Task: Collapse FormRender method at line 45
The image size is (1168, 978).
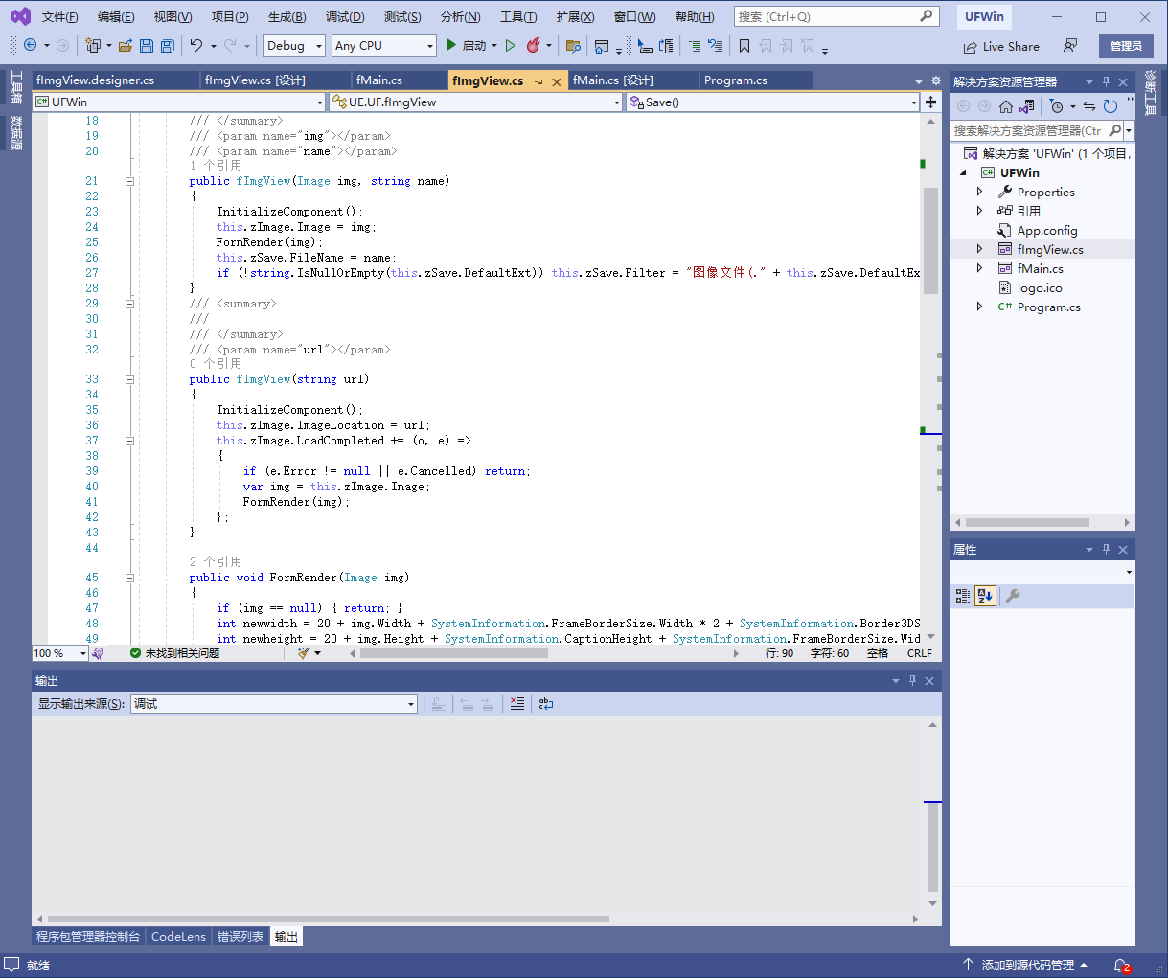Action: pyautogui.click(x=129, y=578)
